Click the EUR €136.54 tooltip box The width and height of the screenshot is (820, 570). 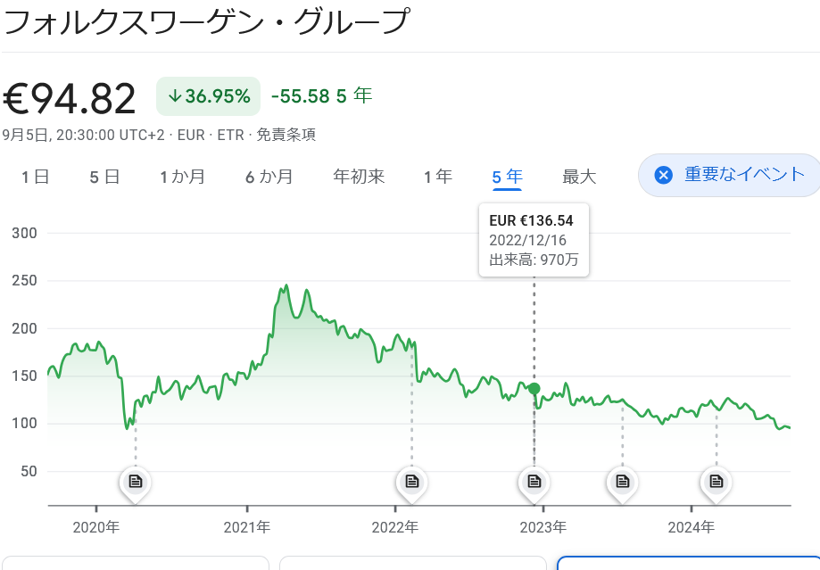pos(533,240)
